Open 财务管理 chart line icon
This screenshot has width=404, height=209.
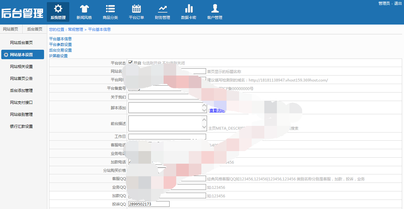163,8
